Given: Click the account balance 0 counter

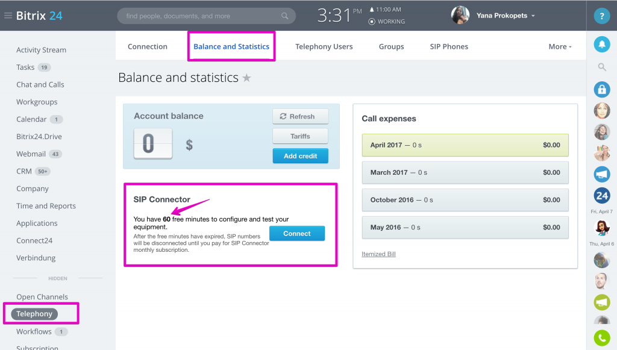Looking at the screenshot, I should point(153,143).
